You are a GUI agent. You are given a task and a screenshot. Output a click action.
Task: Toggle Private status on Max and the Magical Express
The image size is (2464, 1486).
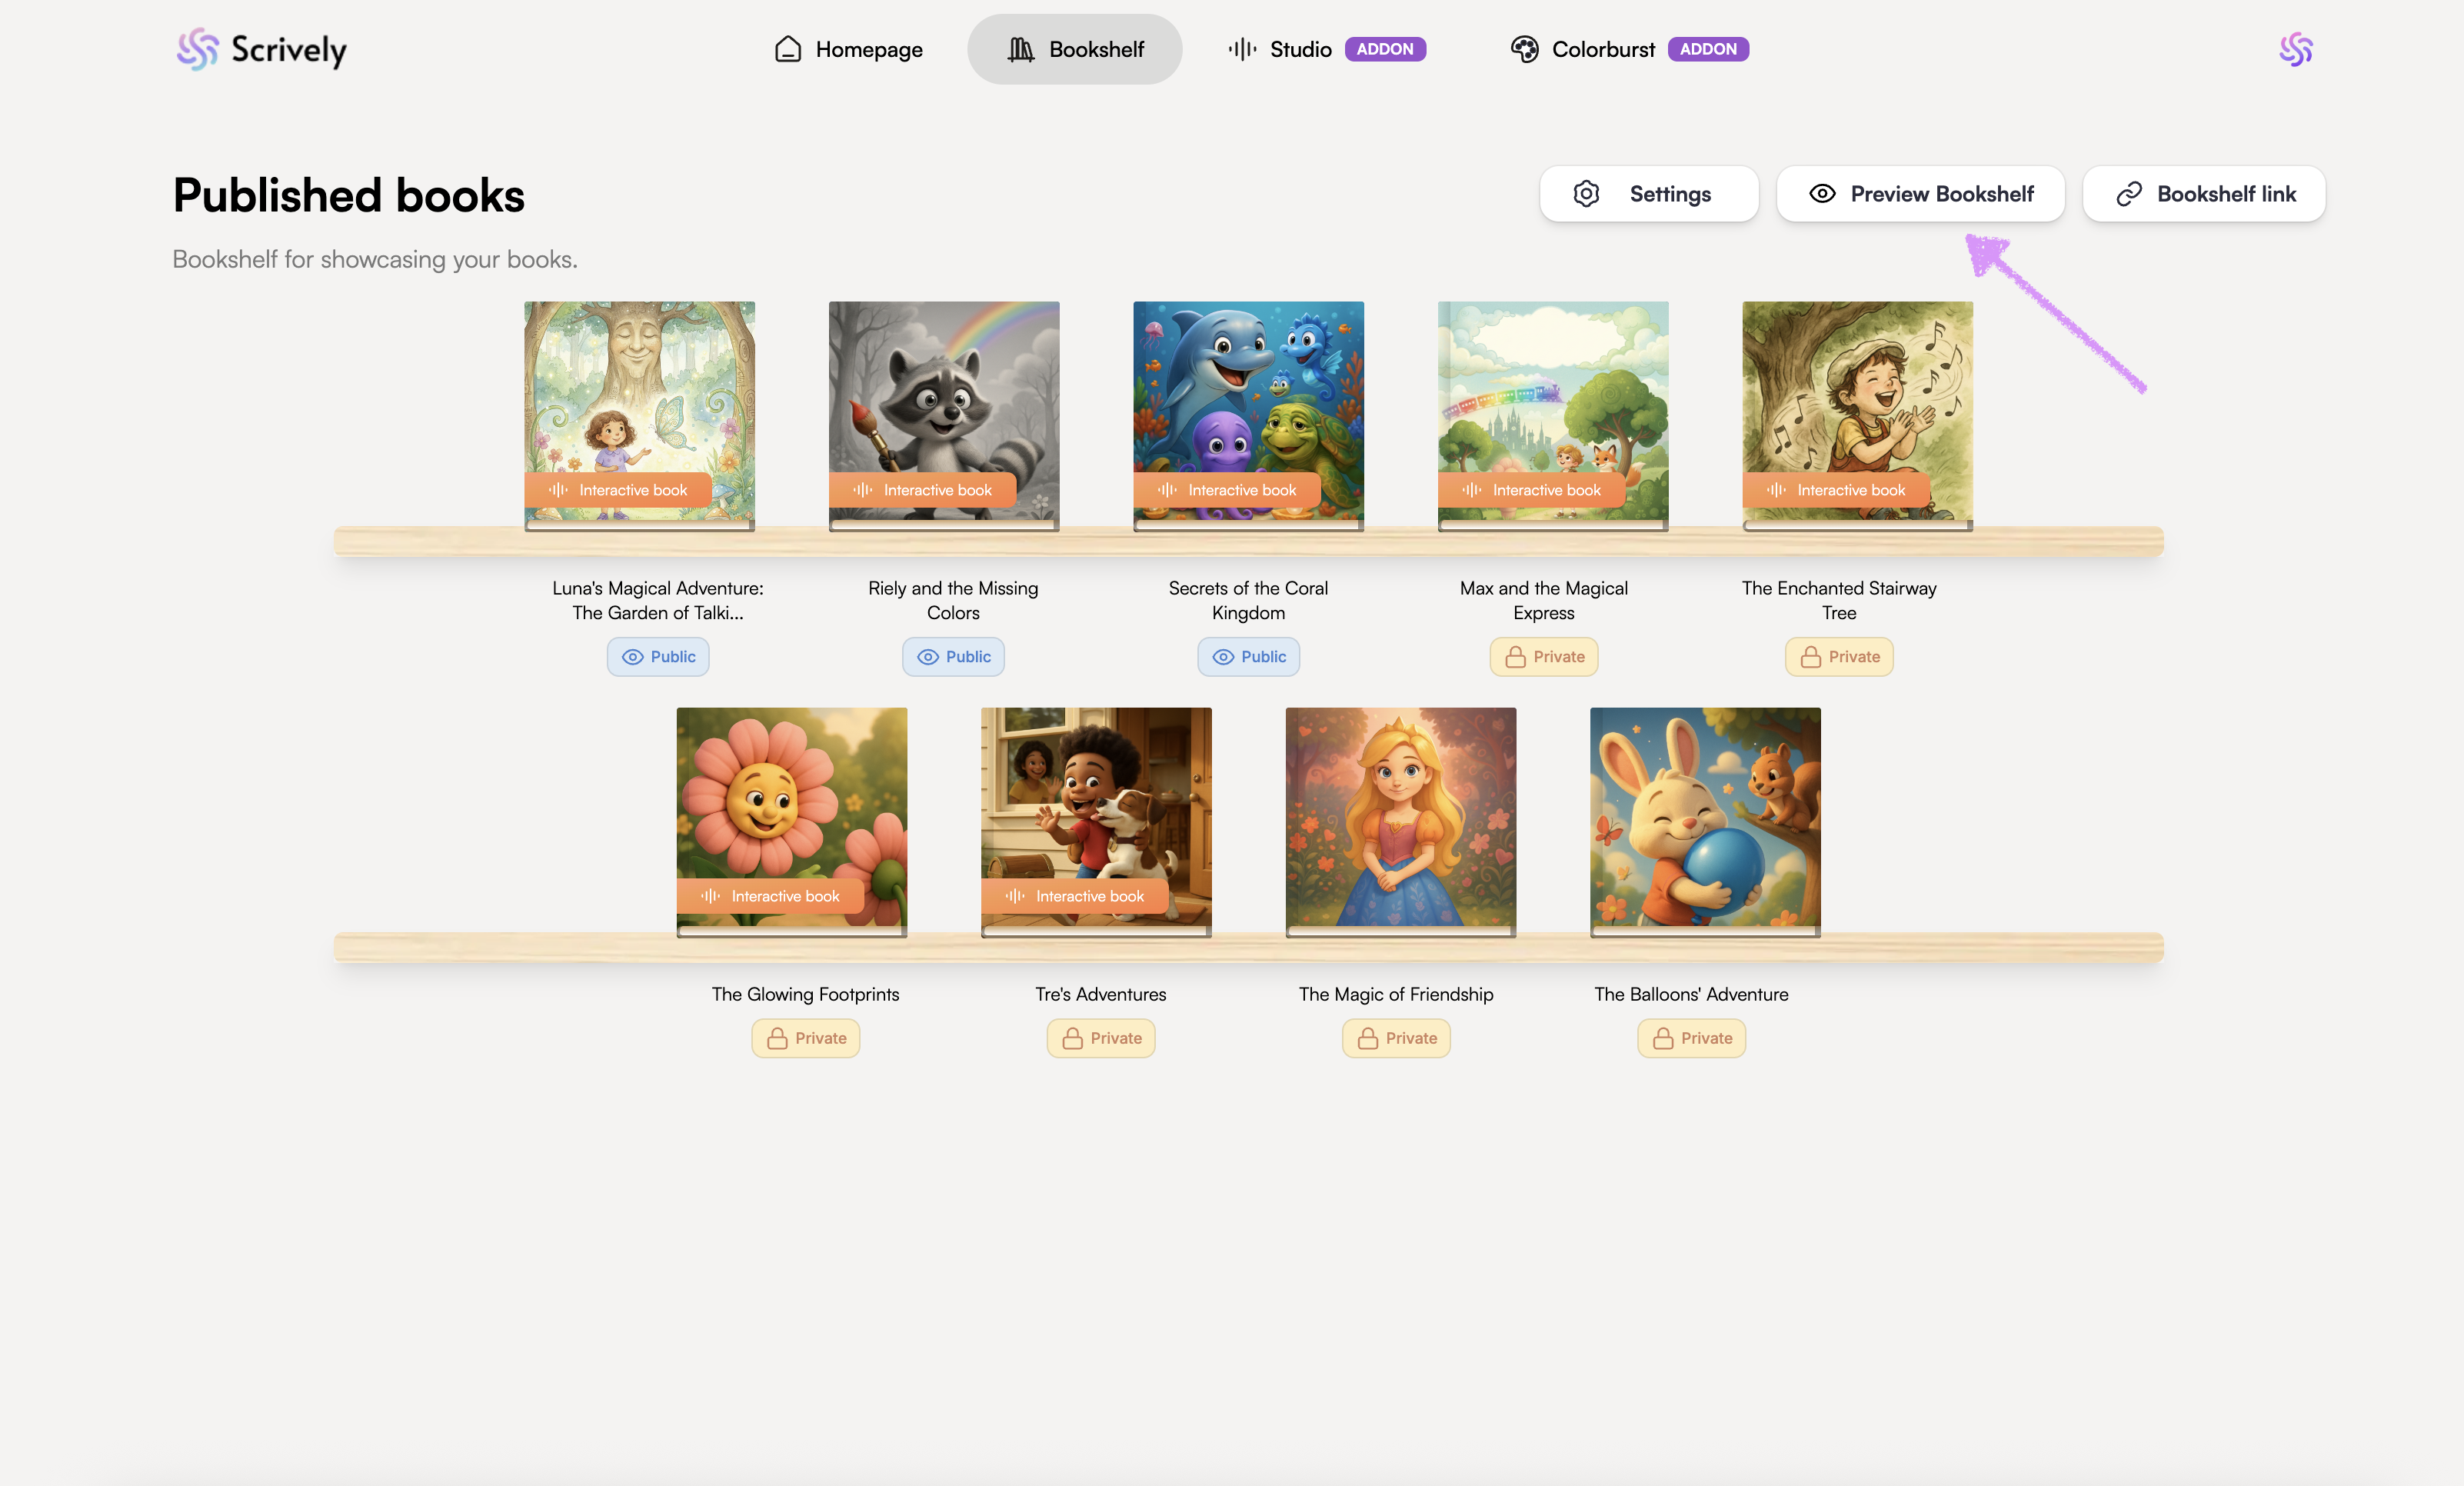(x=1544, y=657)
